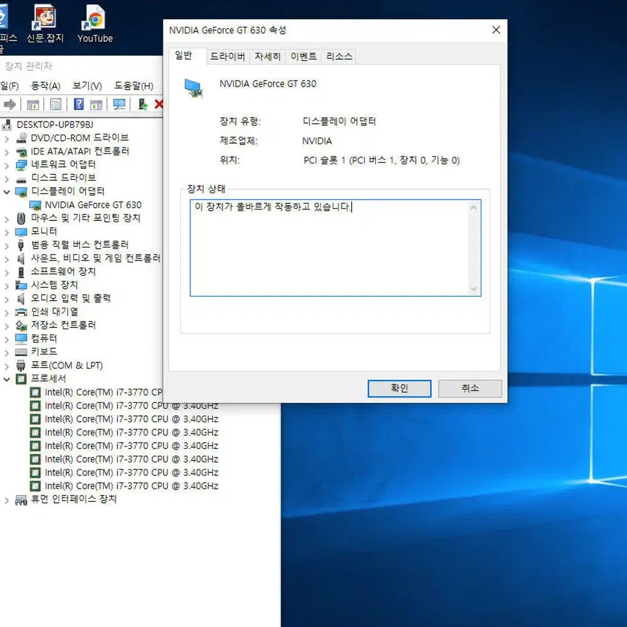This screenshot has height=627, width=627.
Task: Expand the 소프트웨어 장치 node
Action: tap(6, 272)
